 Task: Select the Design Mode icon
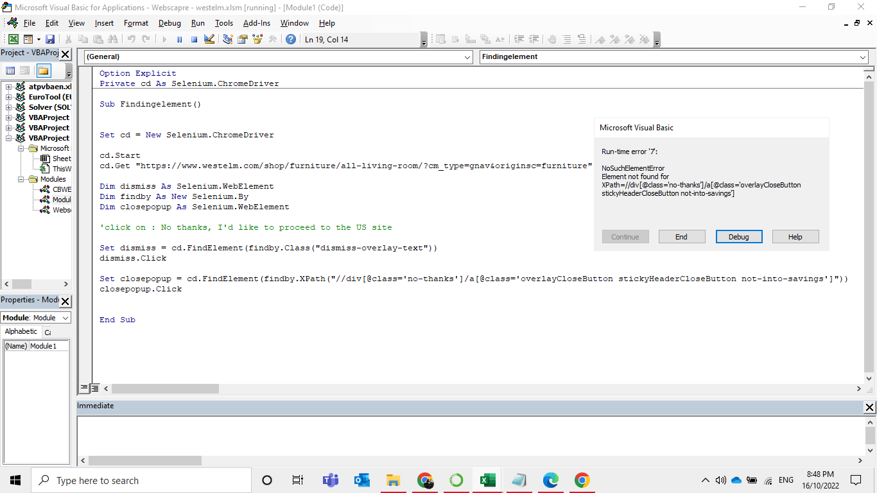[x=209, y=39]
